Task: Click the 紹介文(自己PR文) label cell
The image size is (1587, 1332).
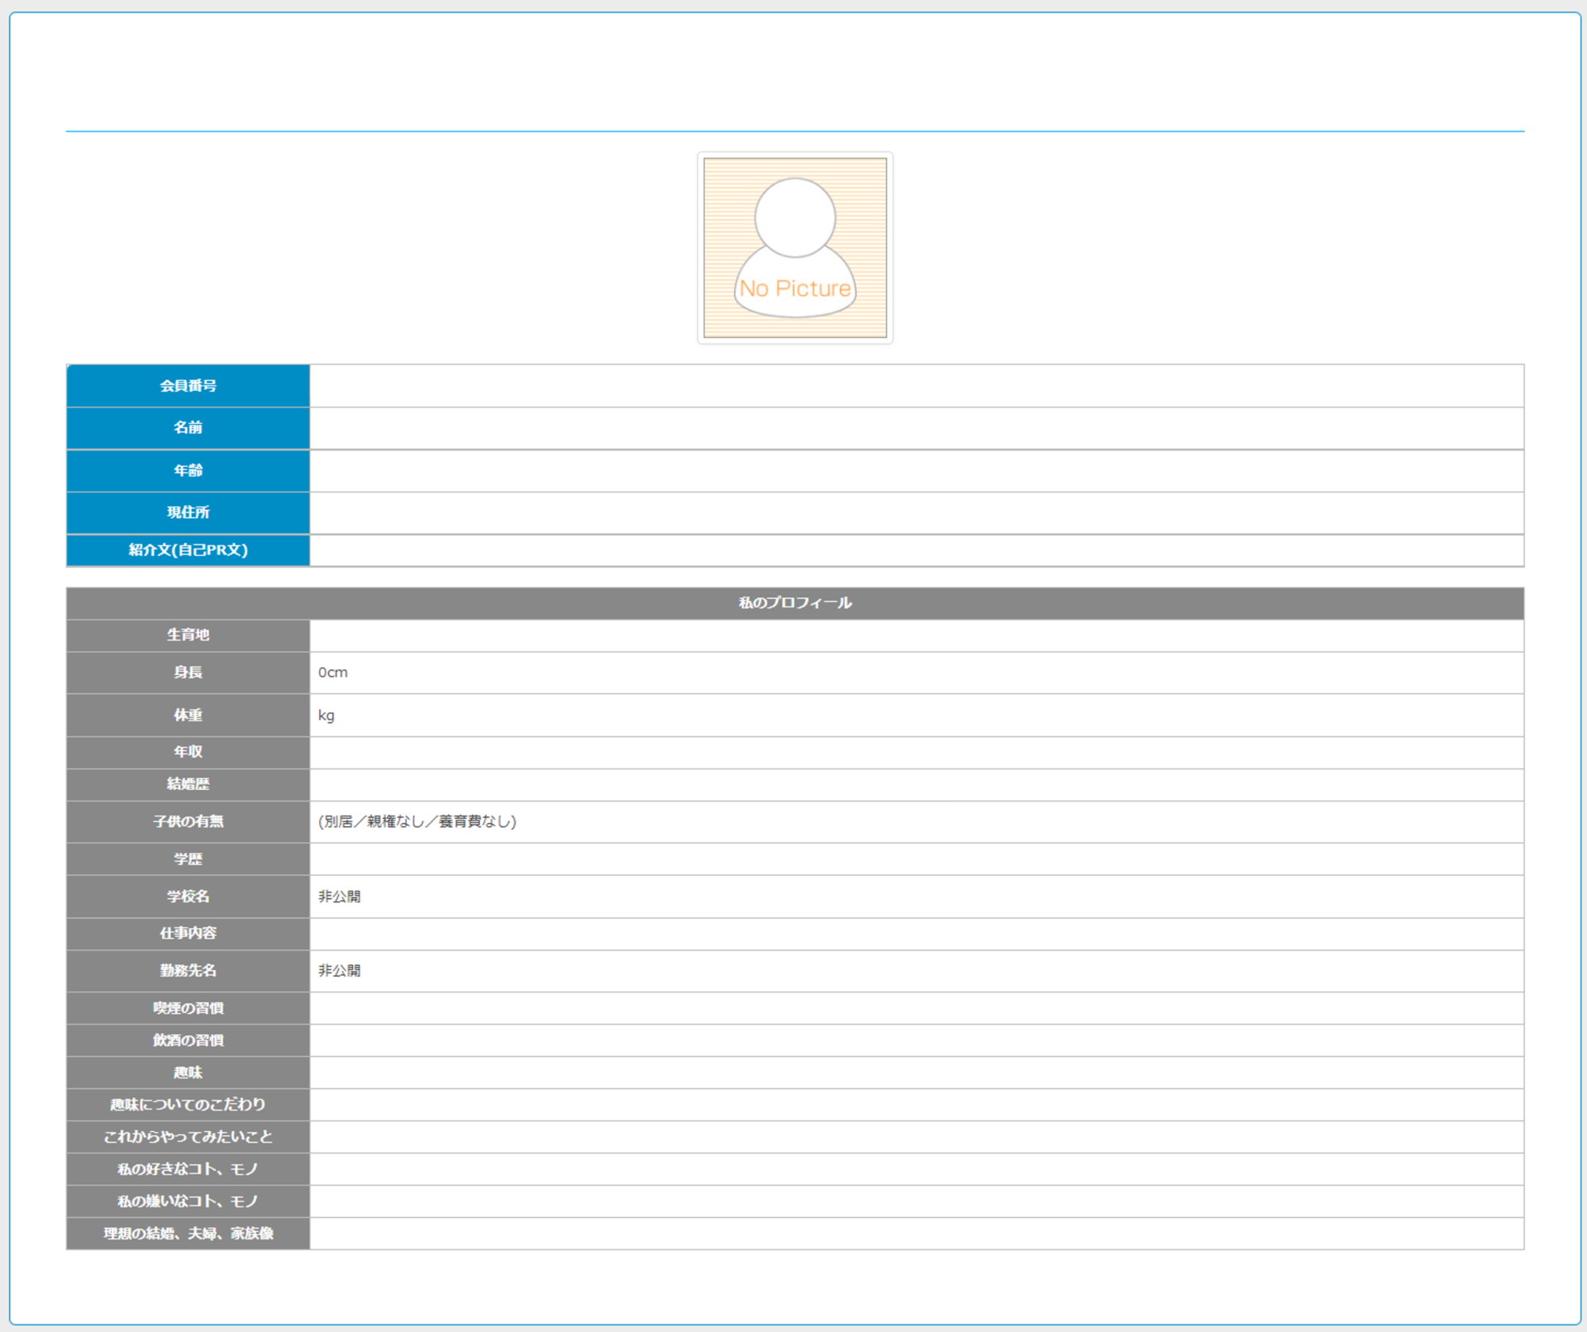Action: pos(188,550)
